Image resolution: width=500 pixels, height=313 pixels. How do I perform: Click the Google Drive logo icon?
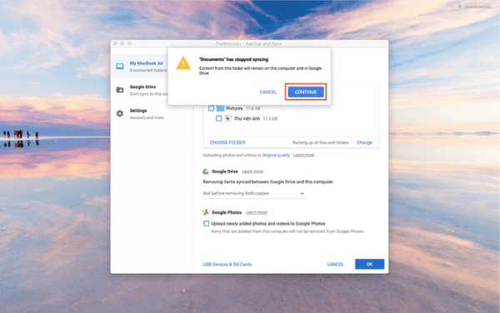click(x=206, y=171)
